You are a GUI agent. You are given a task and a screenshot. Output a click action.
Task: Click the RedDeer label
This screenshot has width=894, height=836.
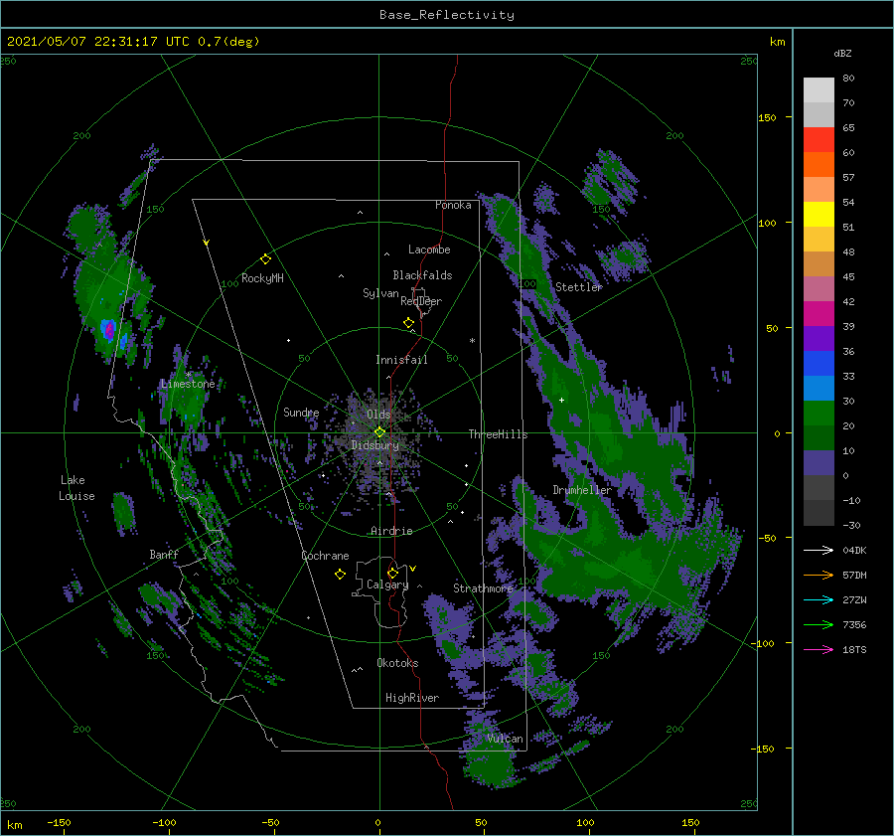(421, 301)
